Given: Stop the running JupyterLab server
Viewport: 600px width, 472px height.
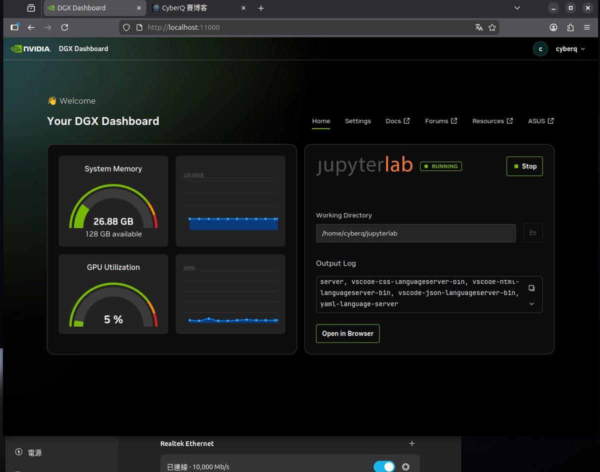Looking at the screenshot, I should [524, 166].
